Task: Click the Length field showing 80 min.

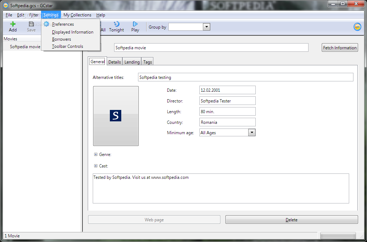Action: coord(228,111)
